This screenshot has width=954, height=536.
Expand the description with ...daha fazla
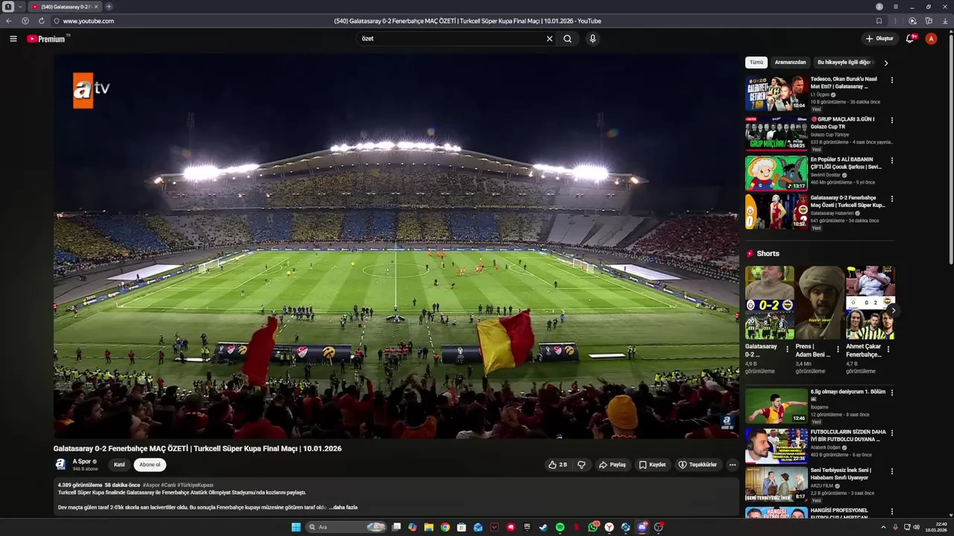(343, 508)
